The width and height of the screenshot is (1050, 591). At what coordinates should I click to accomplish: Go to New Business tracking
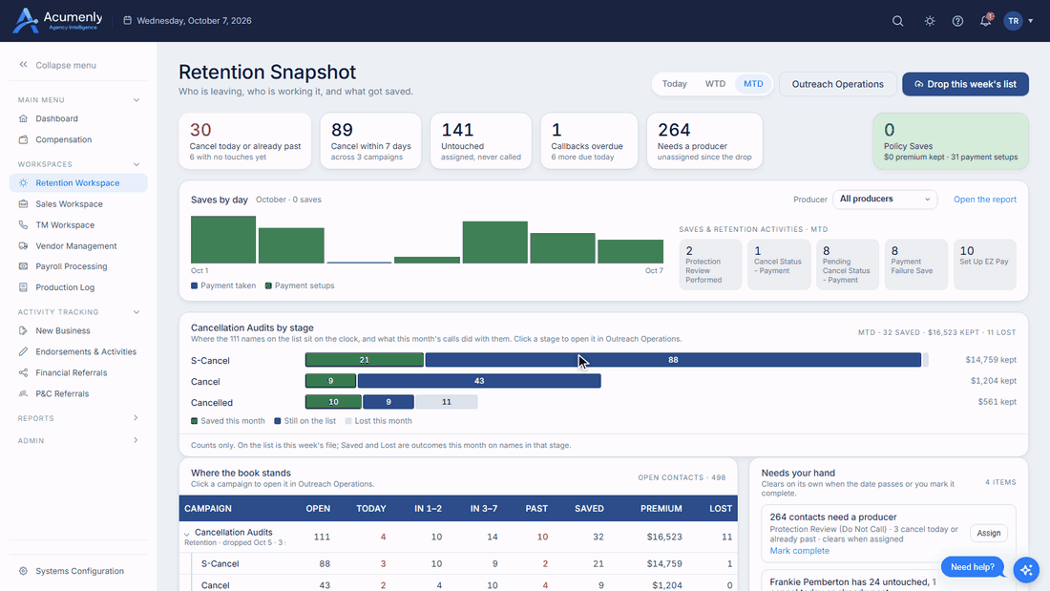pyautogui.click(x=78, y=330)
